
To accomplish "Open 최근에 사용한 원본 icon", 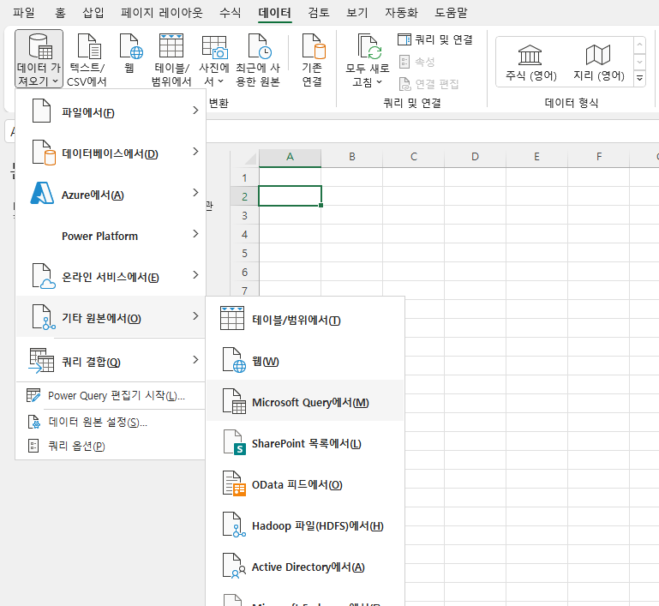I will pyautogui.click(x=258, y=59).
